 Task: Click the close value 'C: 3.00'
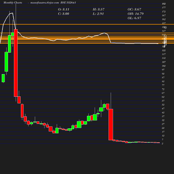click(x=63, y=14)
